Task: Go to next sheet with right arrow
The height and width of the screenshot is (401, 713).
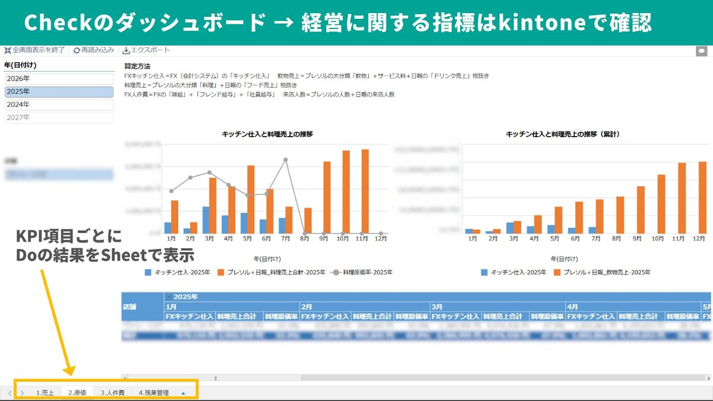Action: click(x=22, y=393)
